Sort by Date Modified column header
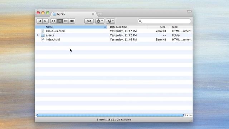Screen dimensions: 229x129 (x=127, y=27)
